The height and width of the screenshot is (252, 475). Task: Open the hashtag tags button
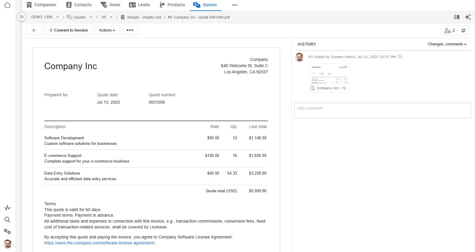tap(463, 31)
